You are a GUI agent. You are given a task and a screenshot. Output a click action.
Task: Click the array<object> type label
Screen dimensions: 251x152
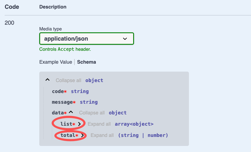tap(134, 124)
